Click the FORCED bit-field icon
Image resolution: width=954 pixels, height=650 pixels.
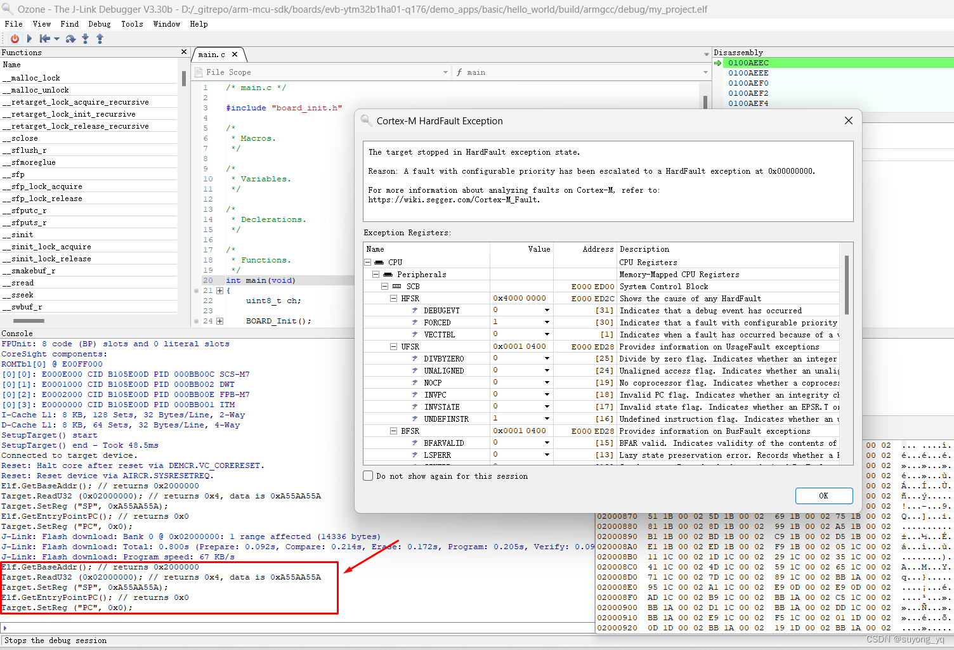click(x=415, y=322)
